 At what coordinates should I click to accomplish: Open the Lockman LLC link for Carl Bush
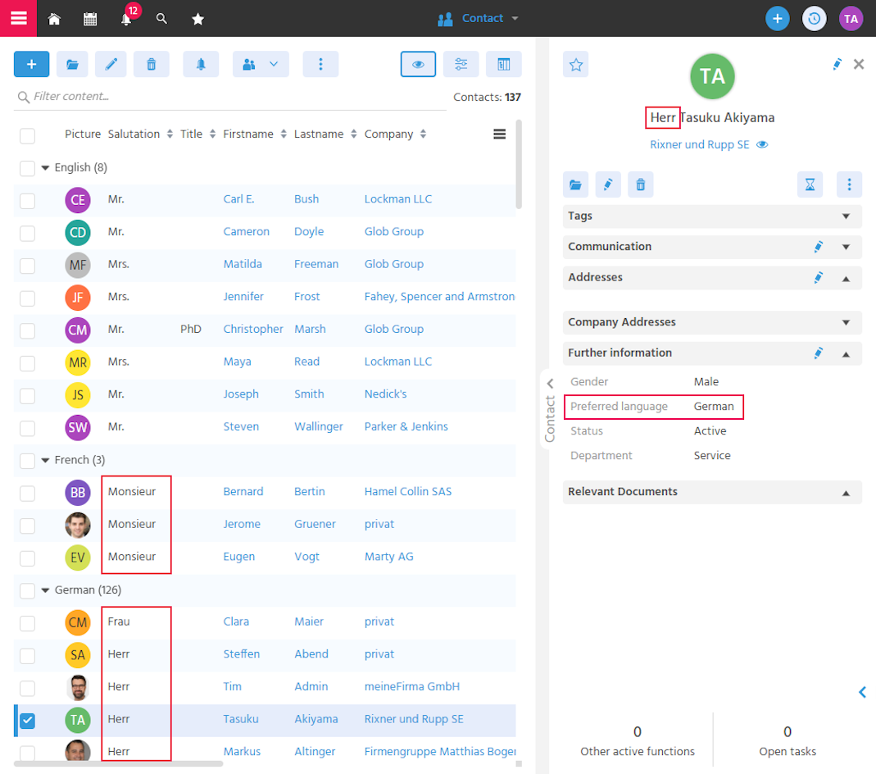[x=397, y=199]
